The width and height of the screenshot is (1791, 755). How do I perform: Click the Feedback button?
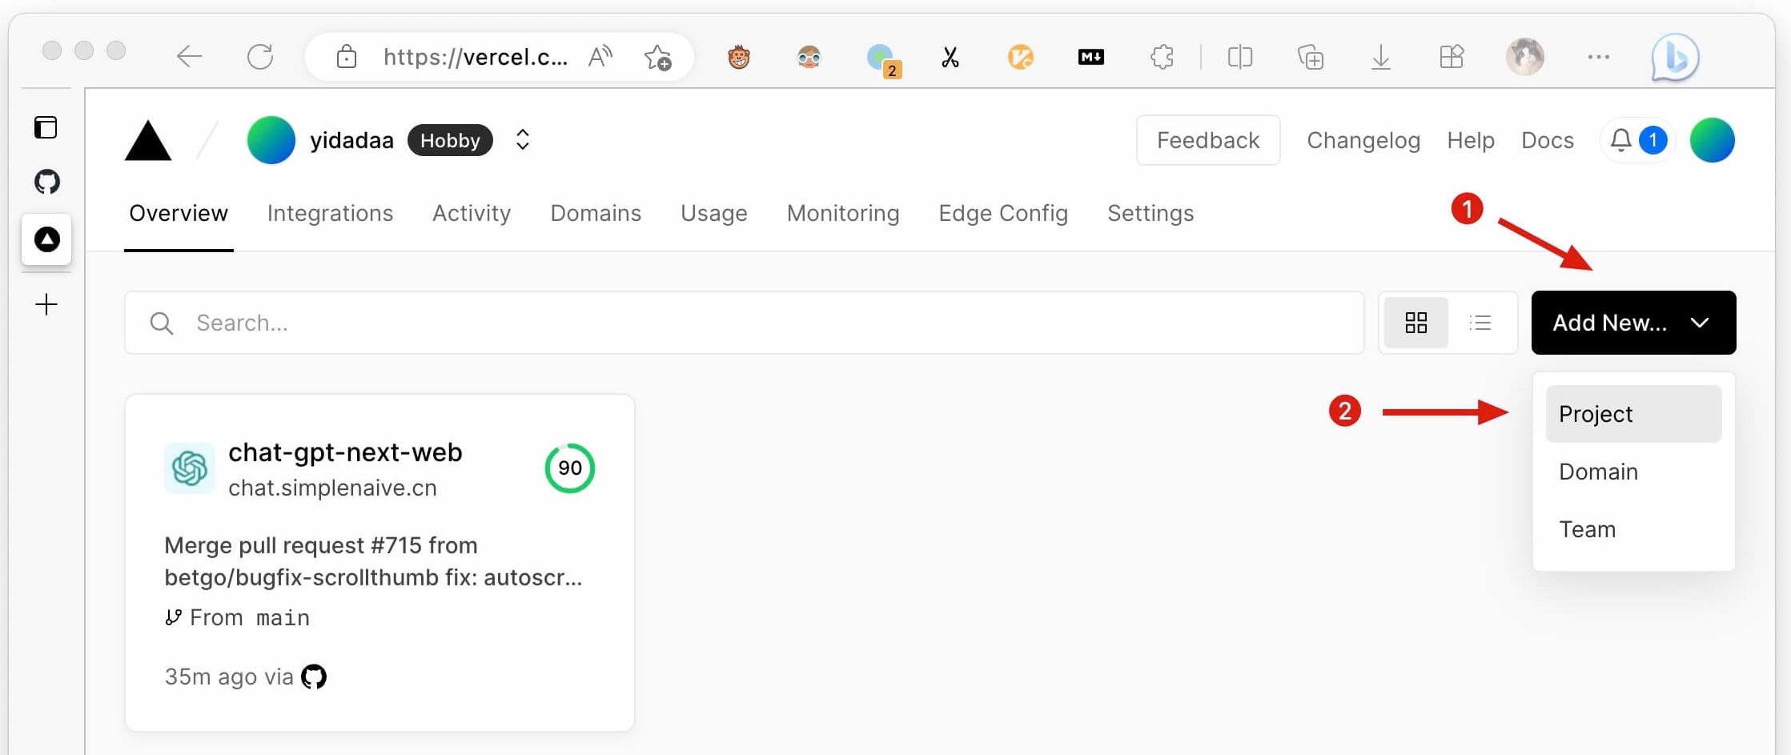point(1207,140)
